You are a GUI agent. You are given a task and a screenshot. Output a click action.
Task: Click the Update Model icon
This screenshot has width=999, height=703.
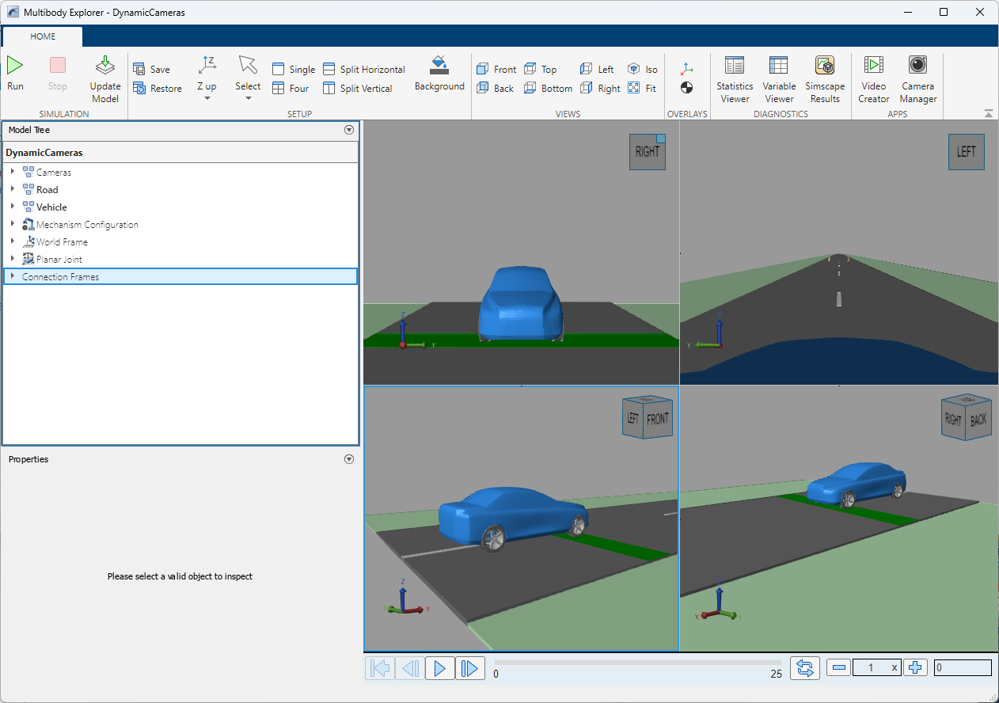click(x=105, y=66)
